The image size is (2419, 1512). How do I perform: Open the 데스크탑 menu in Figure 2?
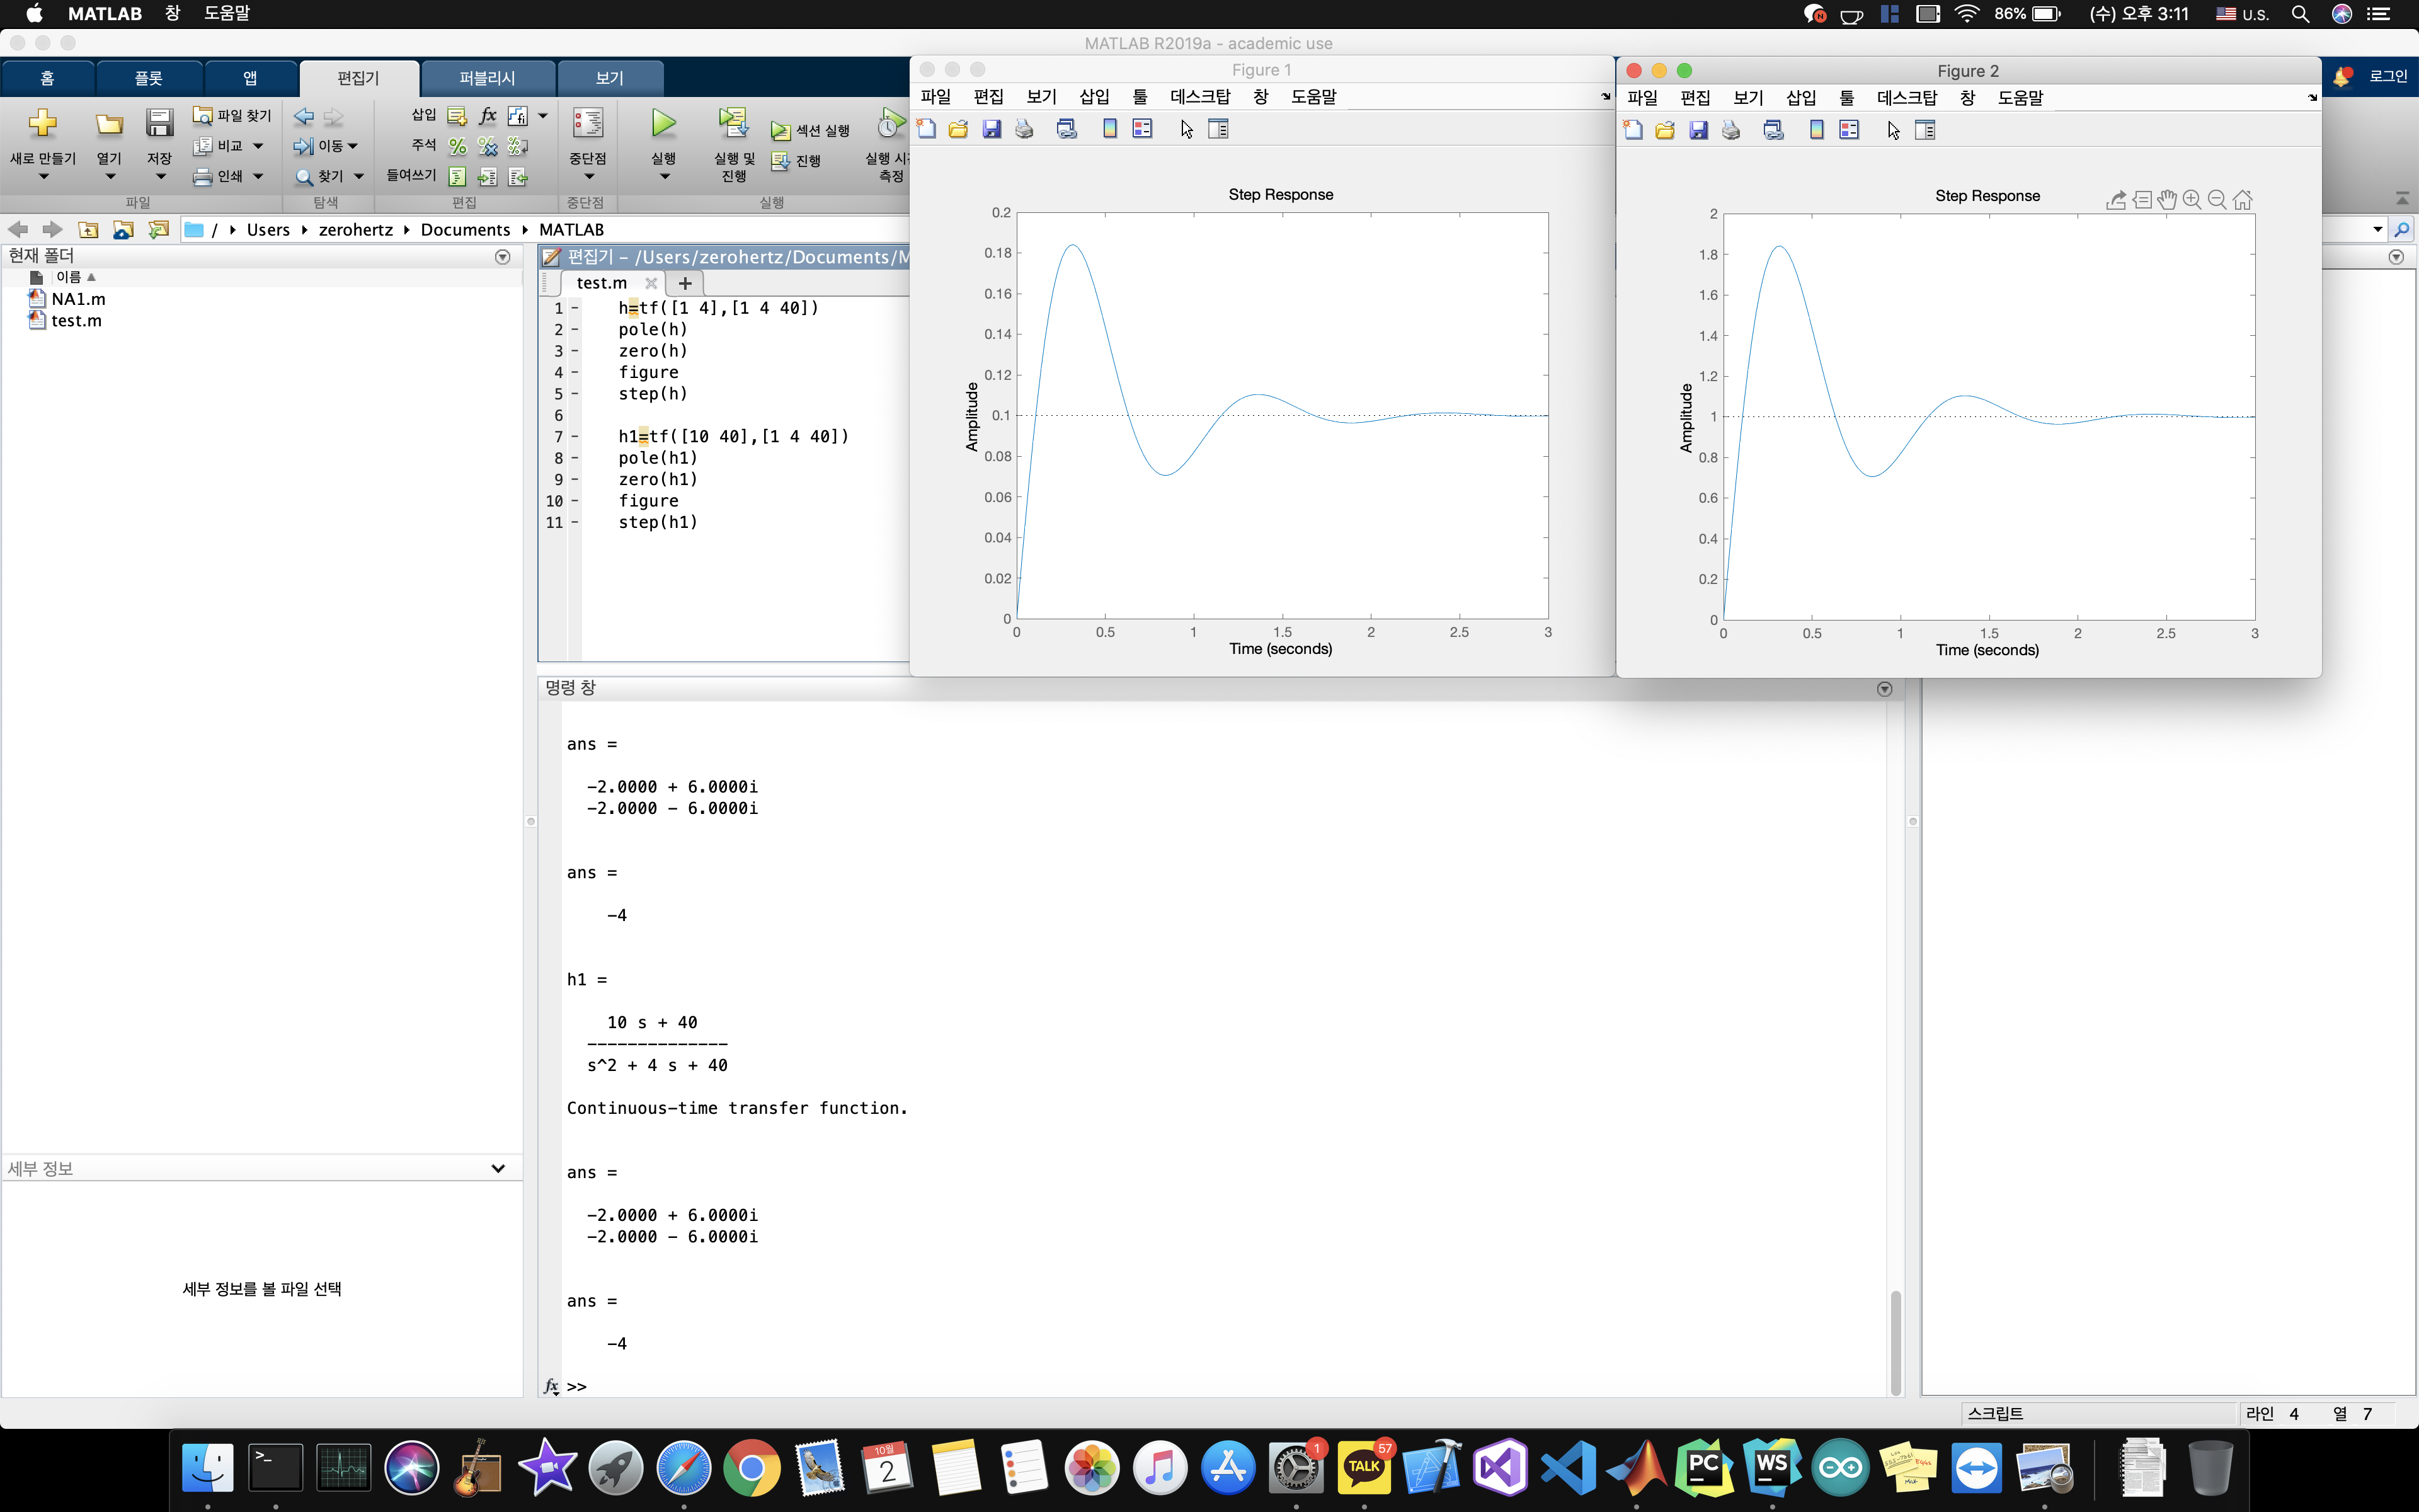tap(1906, 98)
